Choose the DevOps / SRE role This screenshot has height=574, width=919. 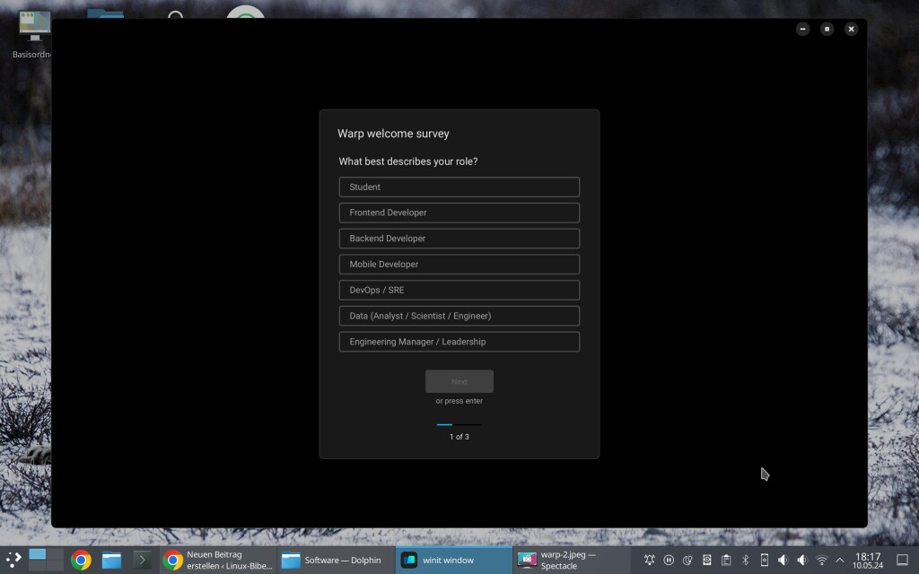(x=459, y=290)
